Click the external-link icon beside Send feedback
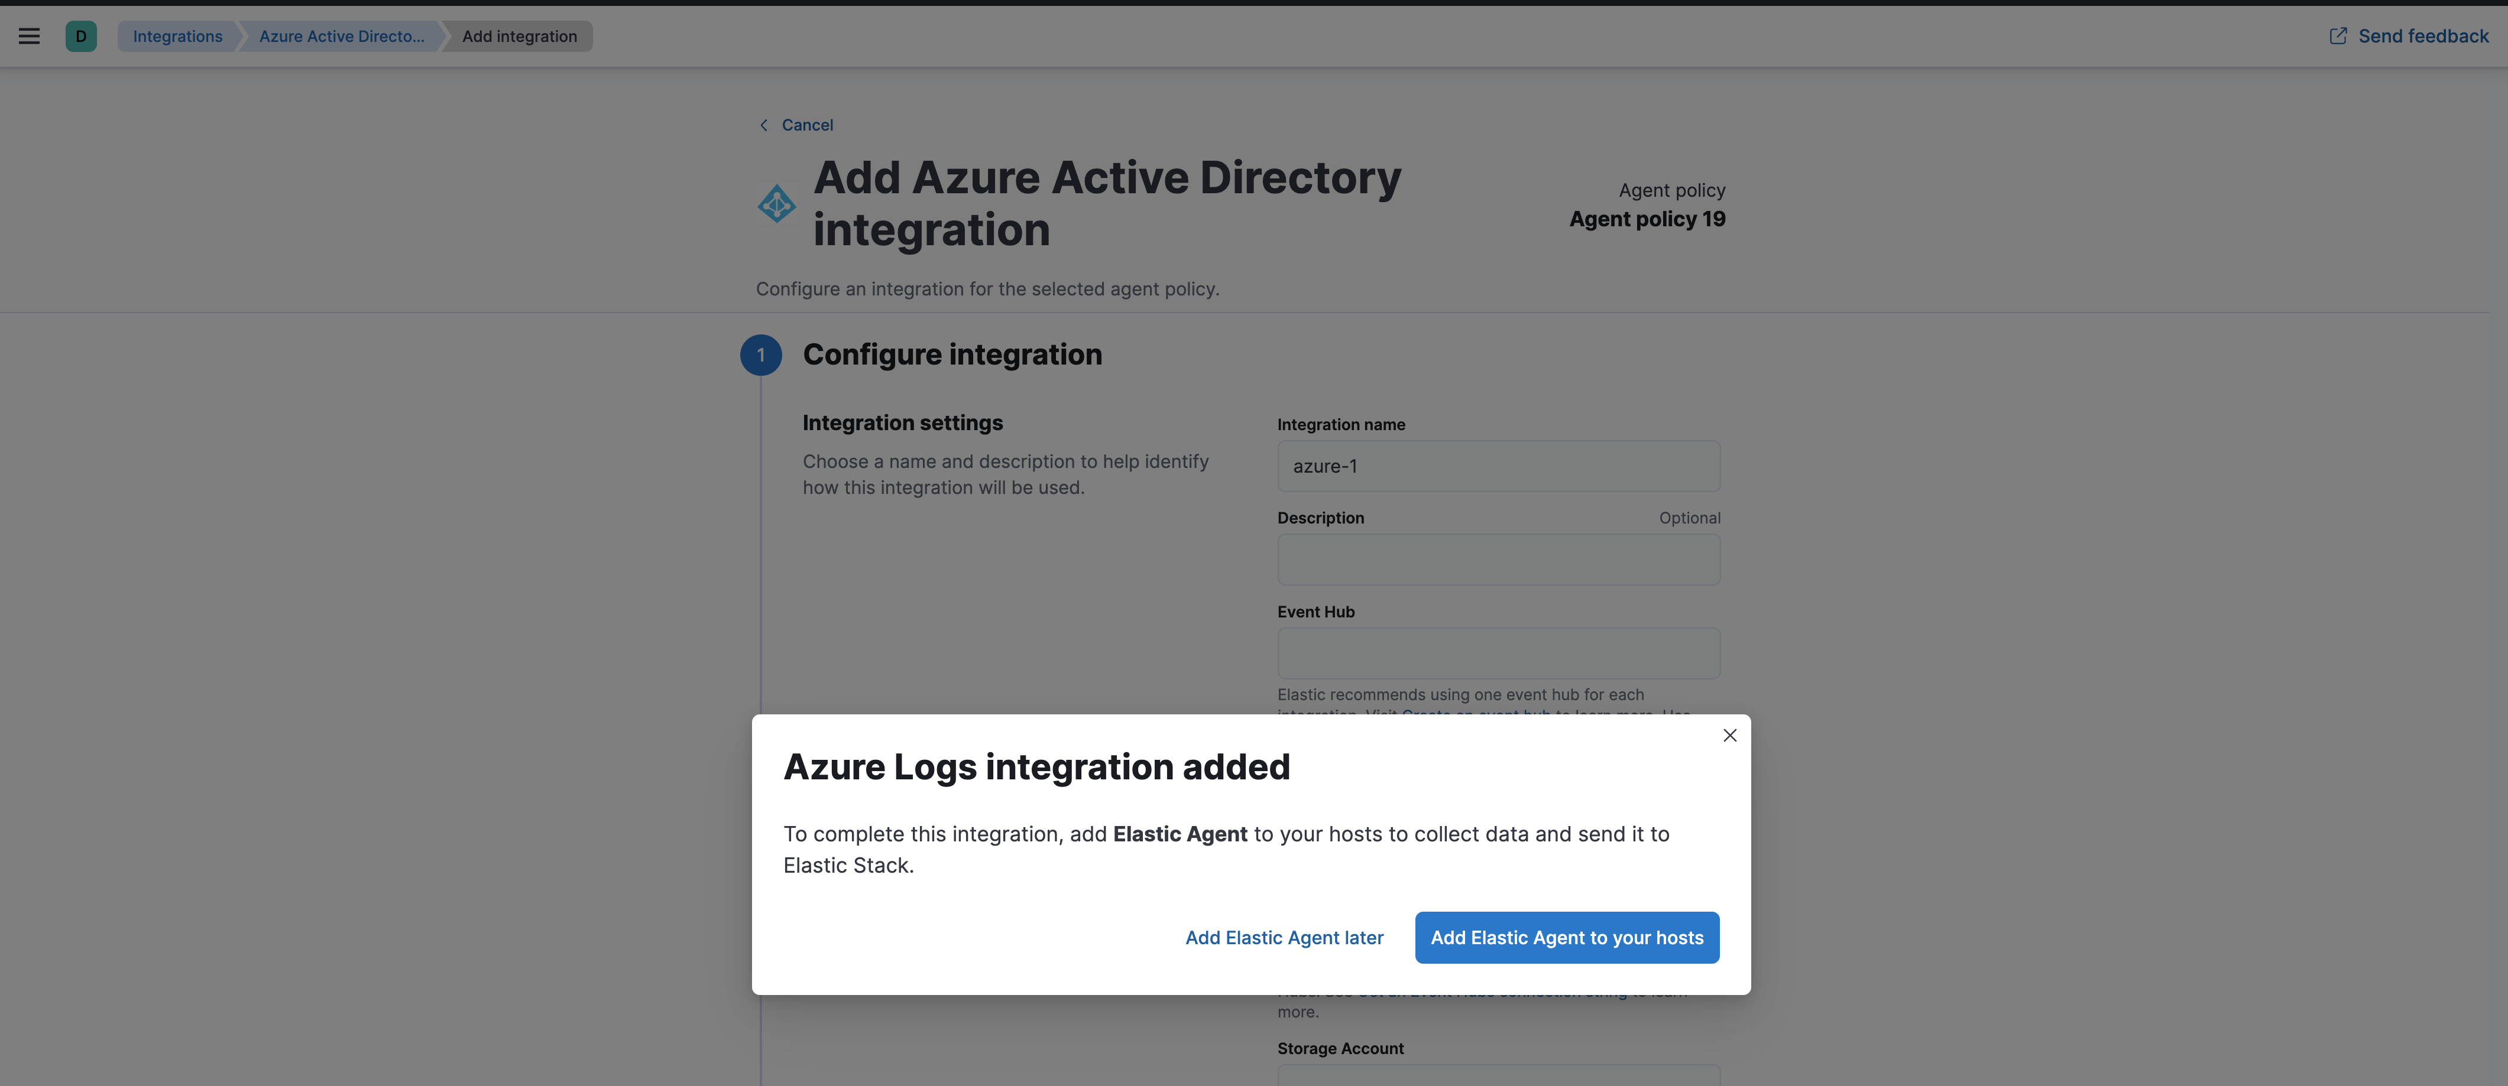Screen dimensions: 2508x1086 [2338, 35]
